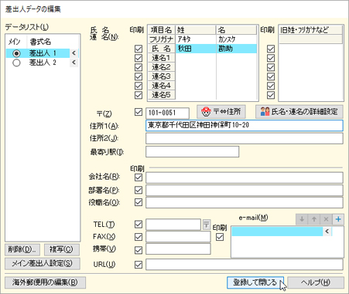Click メイン差出人設定(S) button
This screenshot has width=349, height=294.
tap(43, 263)
